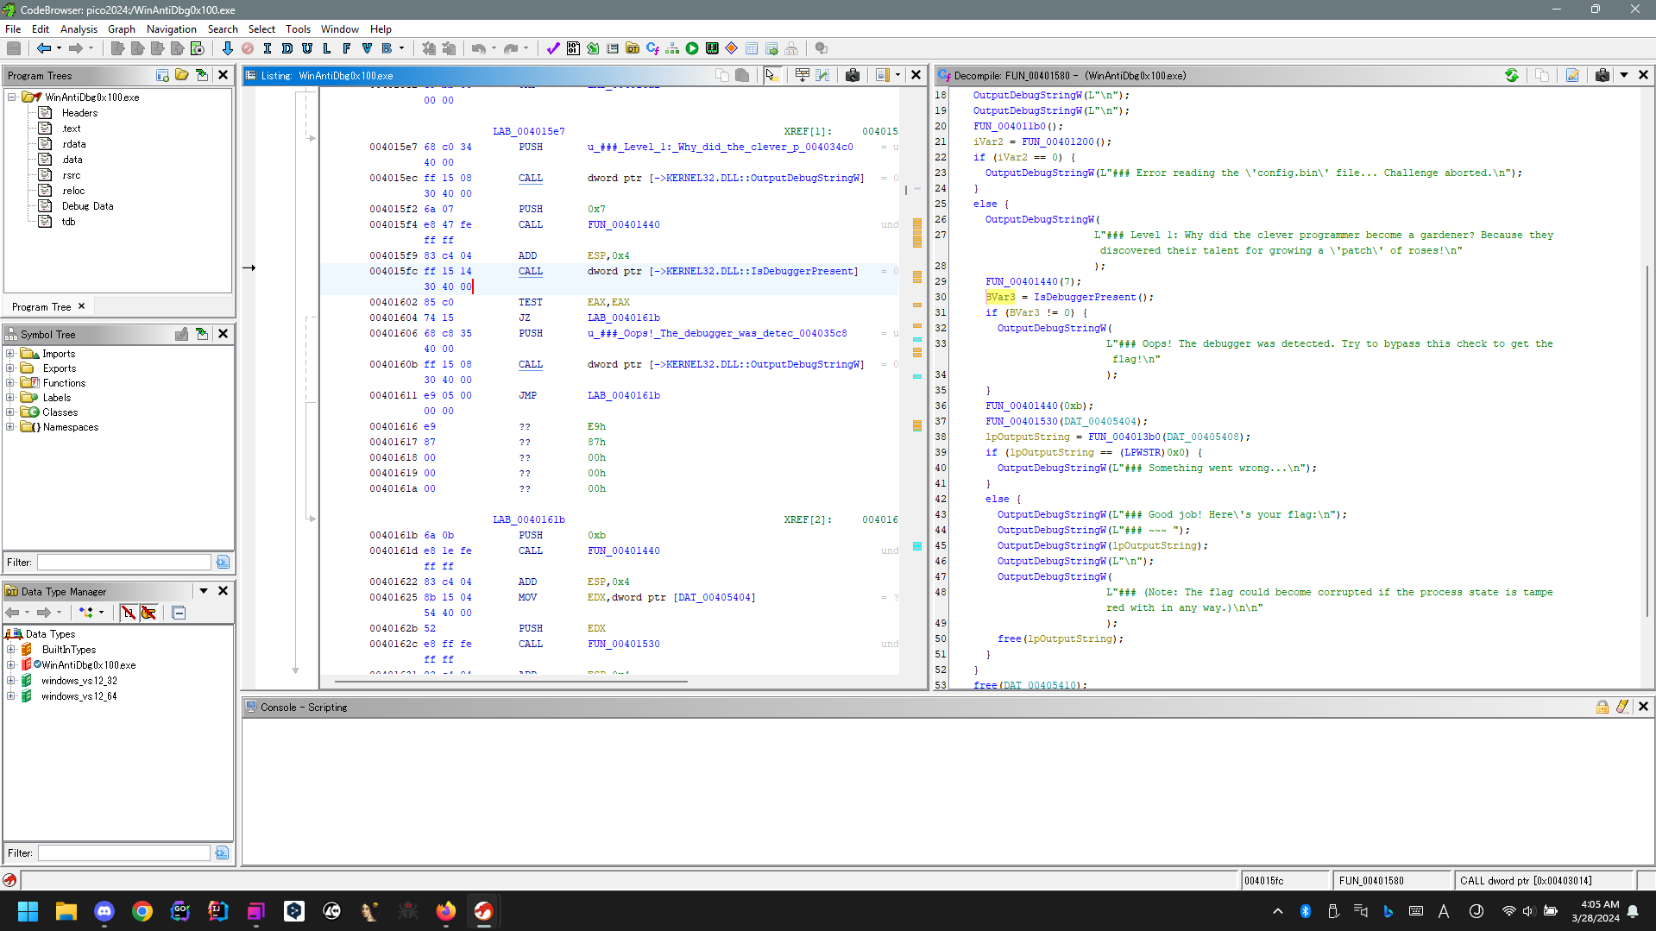
Task: Click the Symbol Tree filter text field
Action: coord(123,563)
